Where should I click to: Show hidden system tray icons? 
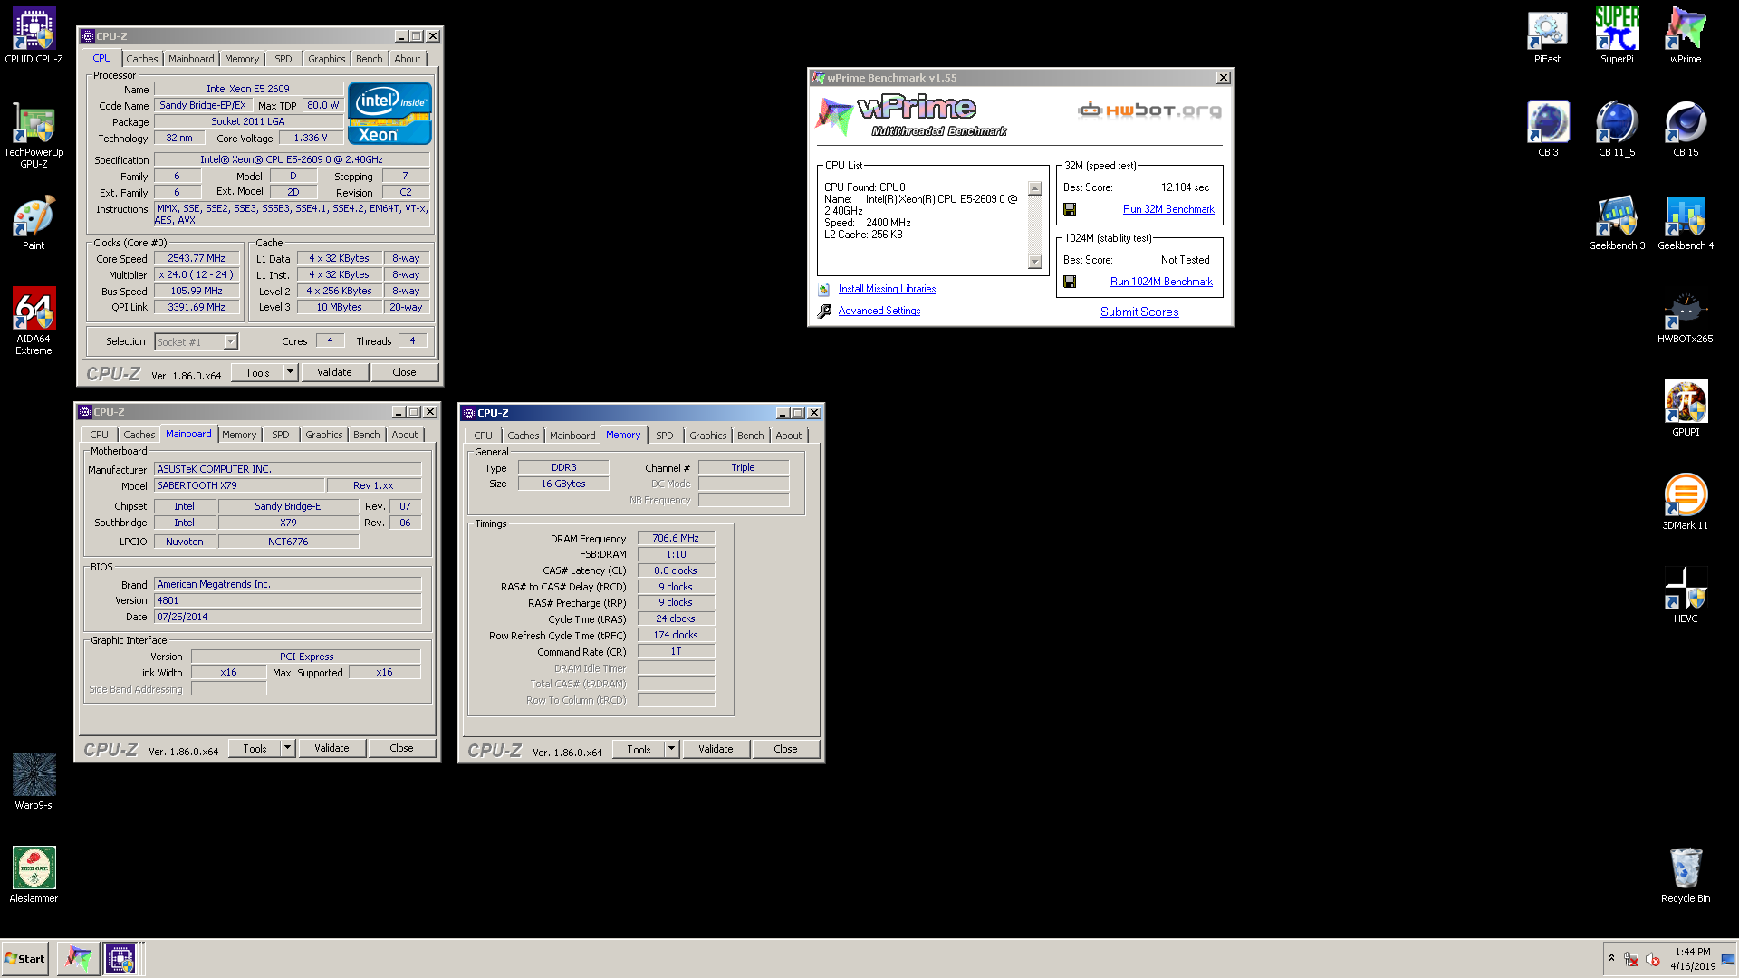point(1611,958)
